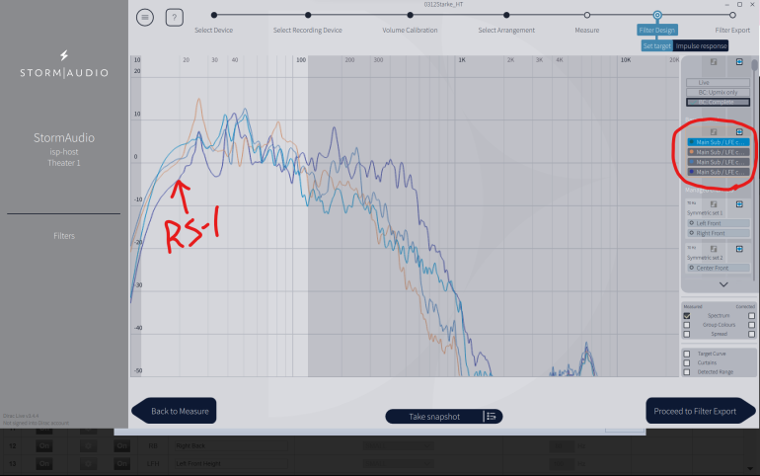Click the Symmetric set 1 label
760x476 pixels.
(x=705, y=212)
